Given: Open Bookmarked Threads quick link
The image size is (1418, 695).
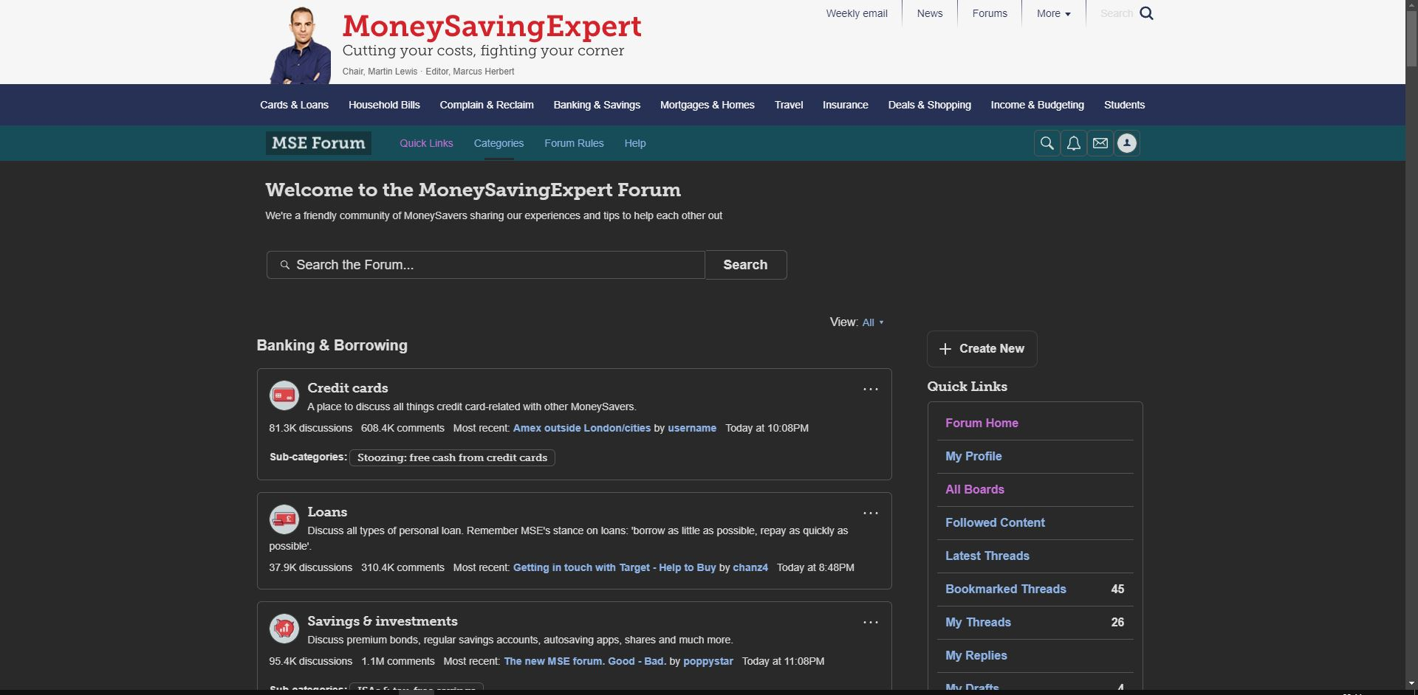Looking at the screenshot, I should pyautogui.click(x=1006, y=589).
